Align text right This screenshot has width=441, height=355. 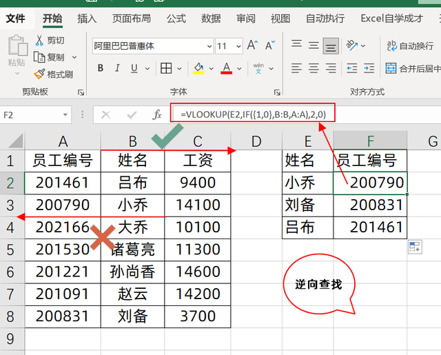click(331, 68)
